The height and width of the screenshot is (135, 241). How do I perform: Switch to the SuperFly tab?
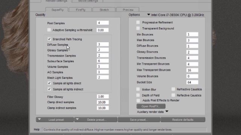tap(57, 10)
